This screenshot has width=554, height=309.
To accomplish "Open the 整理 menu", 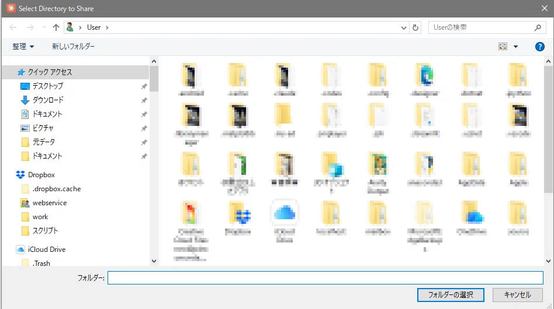I will click(x=23, y=47).
